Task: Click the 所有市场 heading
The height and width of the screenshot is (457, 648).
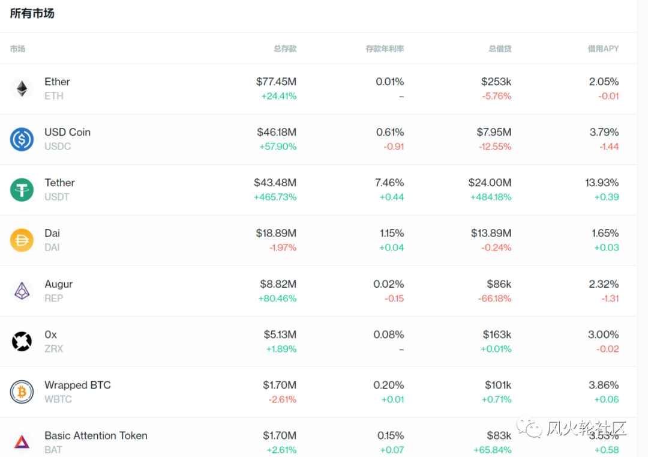Action: (x=32, y=13)
